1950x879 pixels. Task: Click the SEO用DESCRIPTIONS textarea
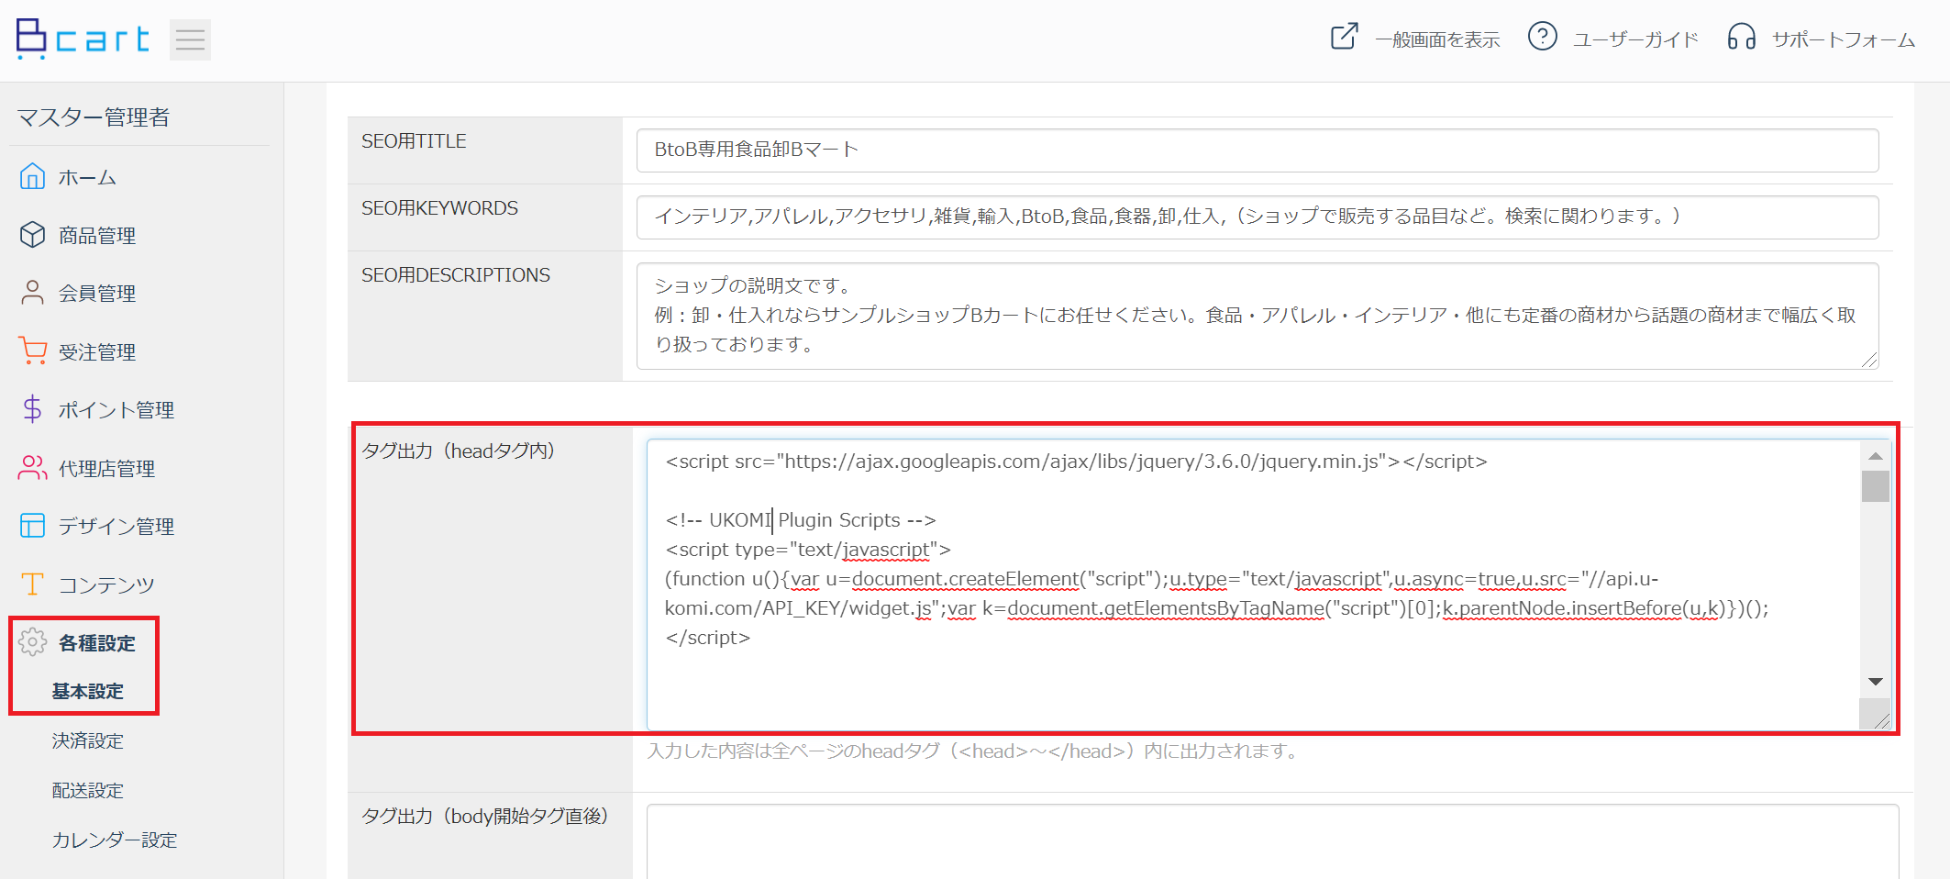(x=1258, y=317)
